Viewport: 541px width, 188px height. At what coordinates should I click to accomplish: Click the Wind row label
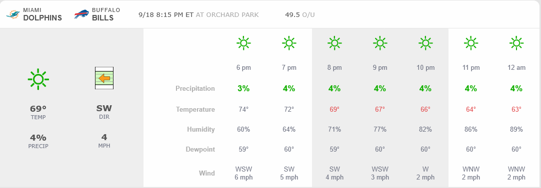206,173
